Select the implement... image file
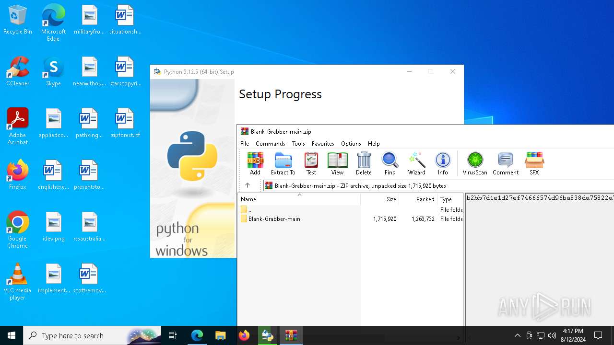 pos(54,279)
